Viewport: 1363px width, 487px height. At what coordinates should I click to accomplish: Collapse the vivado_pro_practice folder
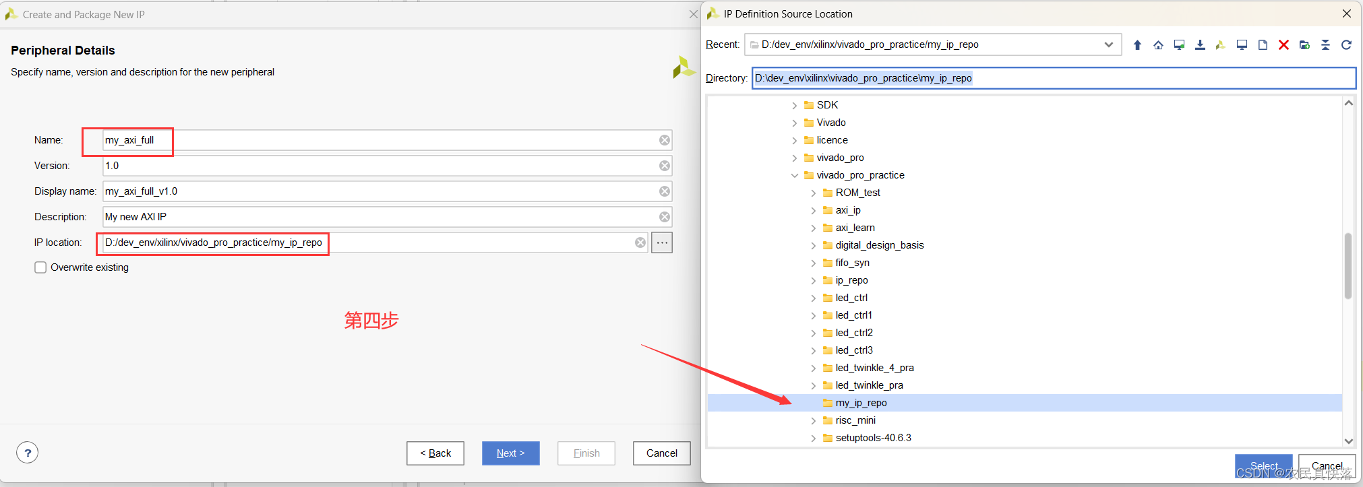(x=795, y=175)
